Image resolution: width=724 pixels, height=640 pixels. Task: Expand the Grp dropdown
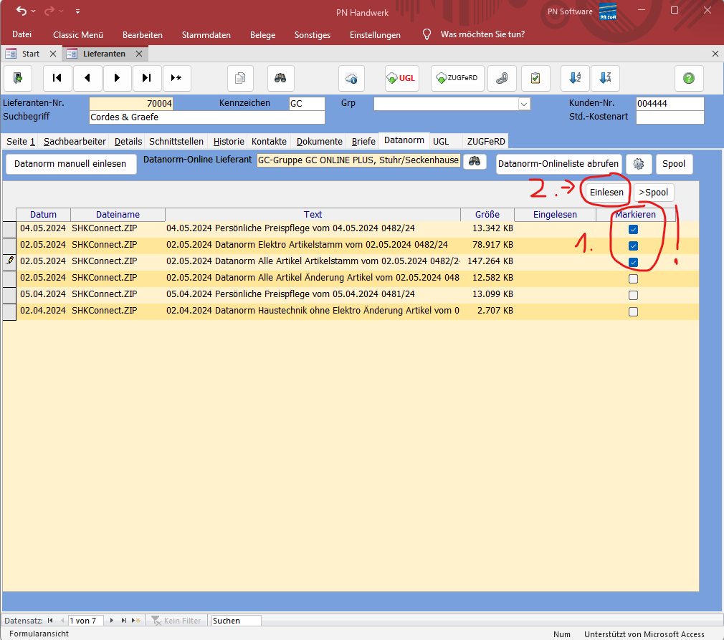click(523, 105)
